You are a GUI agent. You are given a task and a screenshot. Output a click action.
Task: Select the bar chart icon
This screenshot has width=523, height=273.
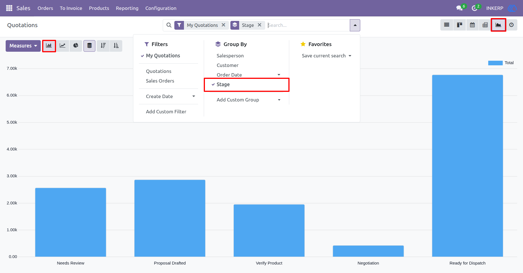click(49, 46)
